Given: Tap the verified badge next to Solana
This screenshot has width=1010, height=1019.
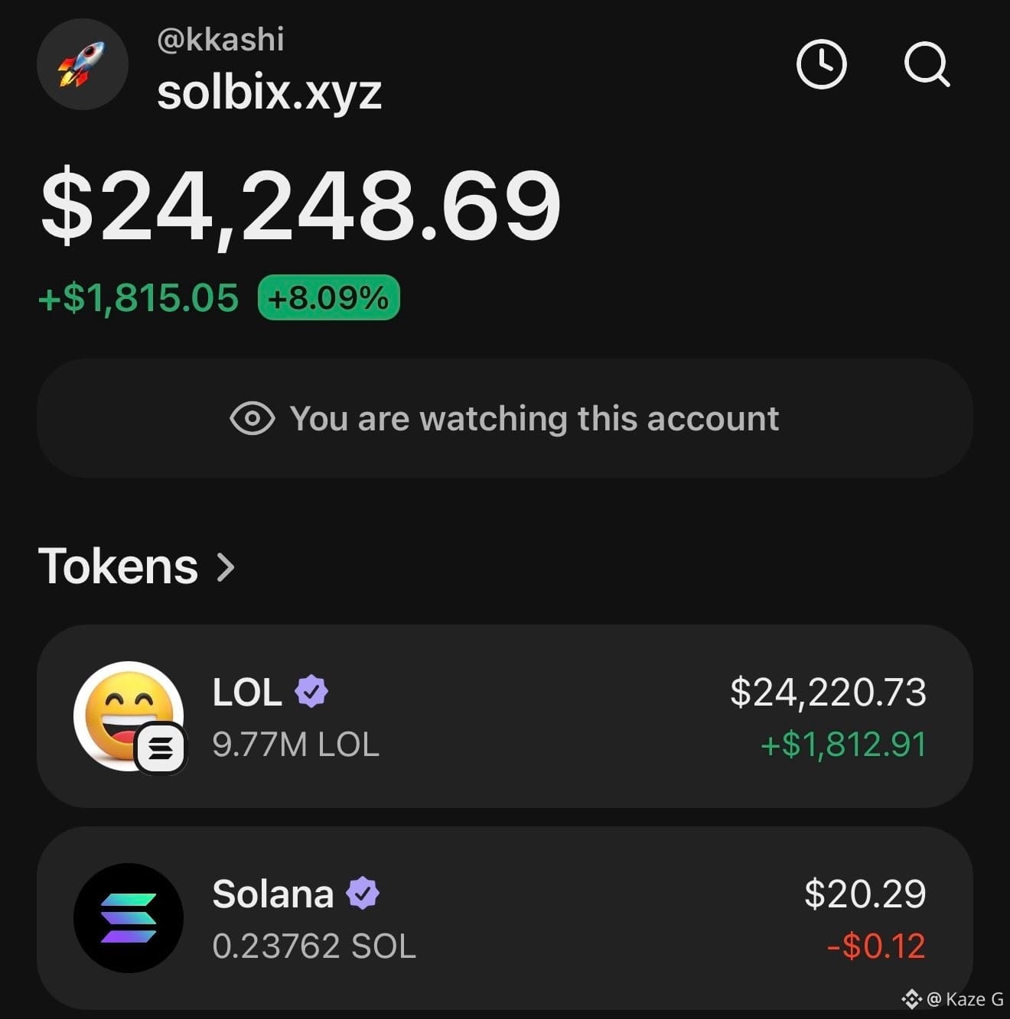Looking at the screenshot, I should click(x=363, y=893).
